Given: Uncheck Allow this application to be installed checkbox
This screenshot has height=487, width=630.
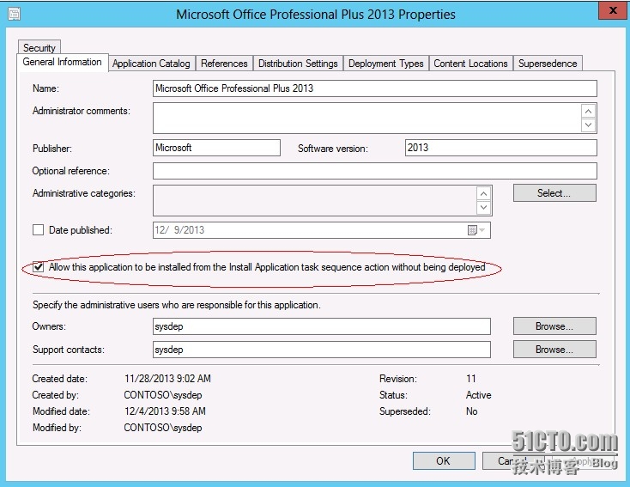Looking at the screenshot, I should pos(39,267).
